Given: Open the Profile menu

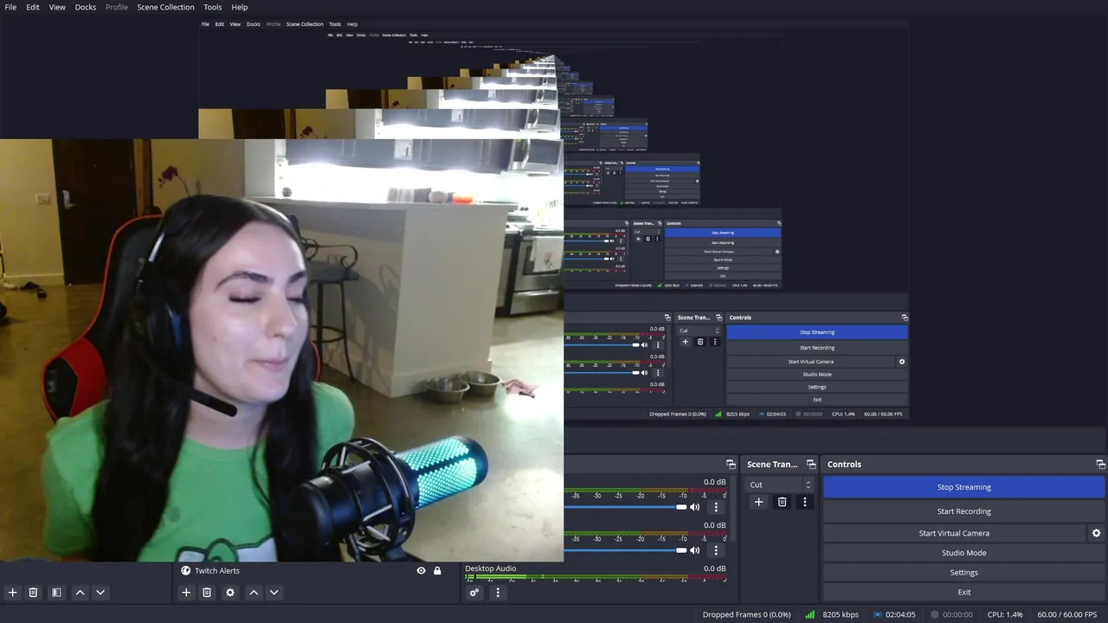Looking at the screenshot, I should (x=117, y=7).
